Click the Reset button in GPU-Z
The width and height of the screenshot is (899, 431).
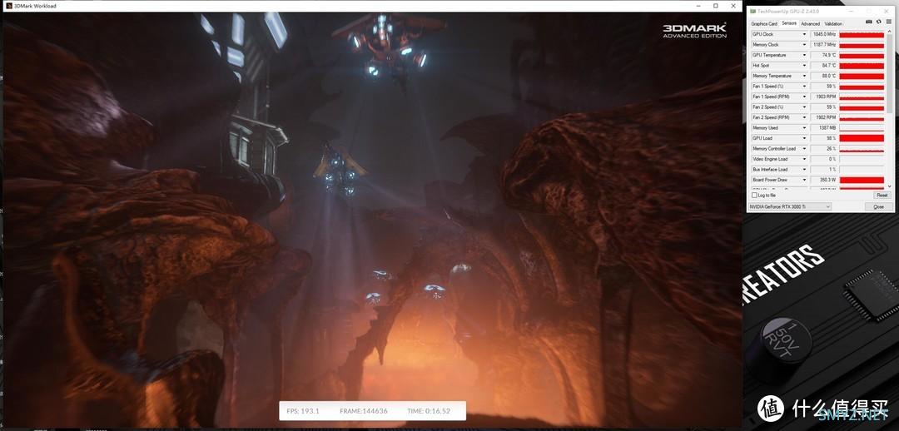882,195
